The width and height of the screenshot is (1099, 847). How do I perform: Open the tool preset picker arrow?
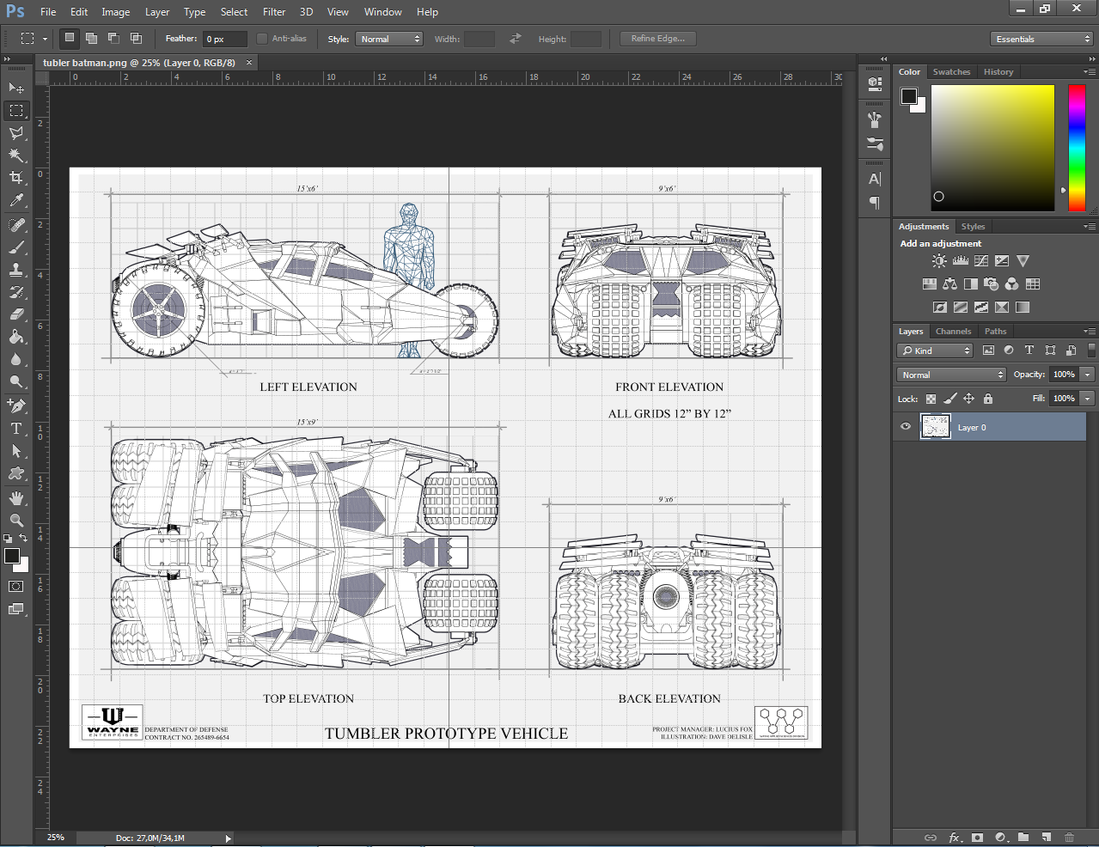click(x=45, y=39)
